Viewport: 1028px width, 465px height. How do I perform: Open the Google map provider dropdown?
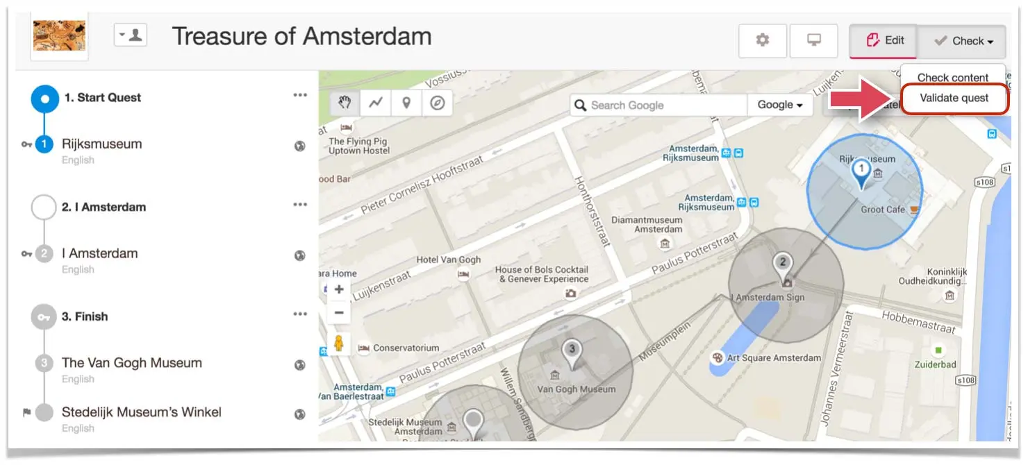[x=780, y=105]
